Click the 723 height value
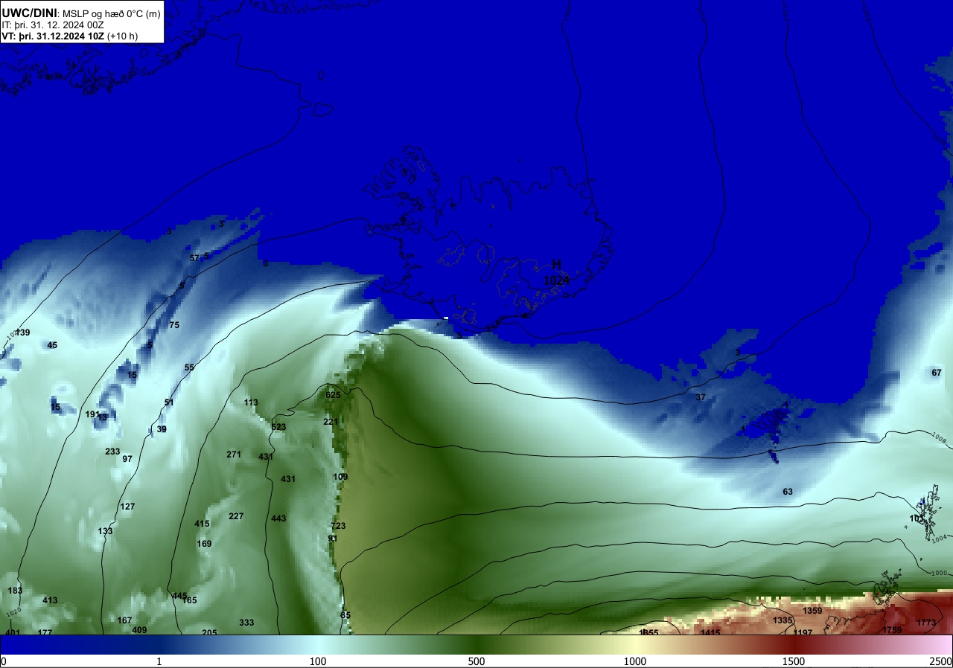Viewport: 953px width, 668px height. tap(338, 526)
